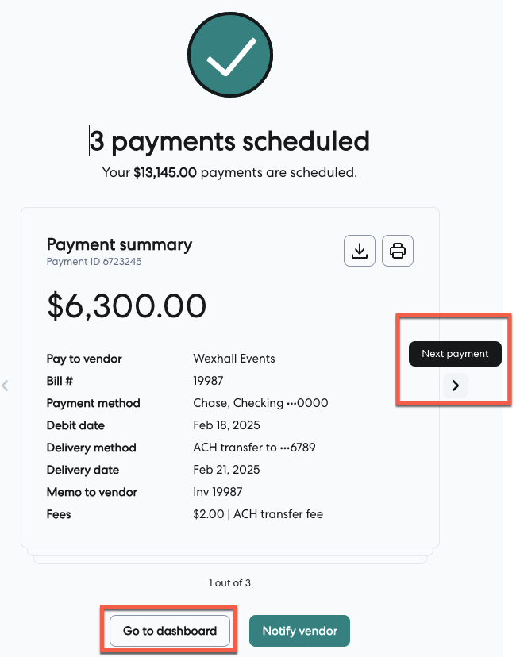Screen dimensions: 520x657
Task: Click the Payment summary title
Action: (x=119, y=244)
